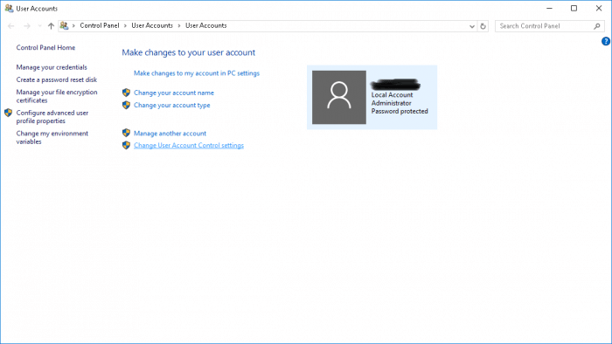Click shield icon beside Change your account type
Image resolution: width=612 pixels, height=344 pixels.
point(126,105)
